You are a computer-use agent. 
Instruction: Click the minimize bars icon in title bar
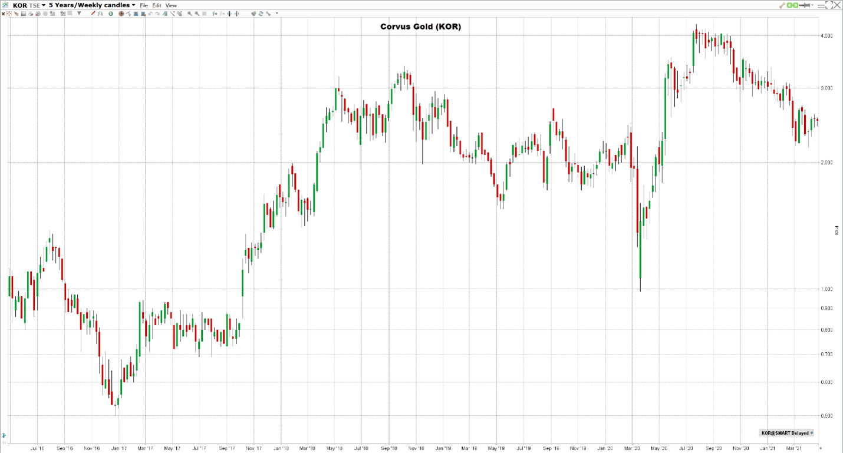point(821,5)
